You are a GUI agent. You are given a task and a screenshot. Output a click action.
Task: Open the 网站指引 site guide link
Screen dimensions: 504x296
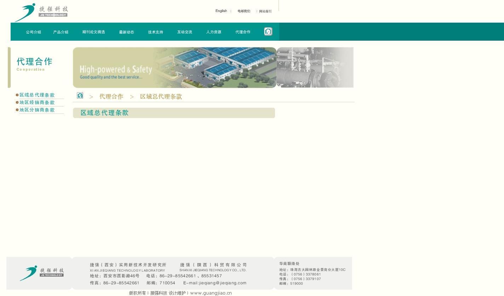click(x=265, y=11)
